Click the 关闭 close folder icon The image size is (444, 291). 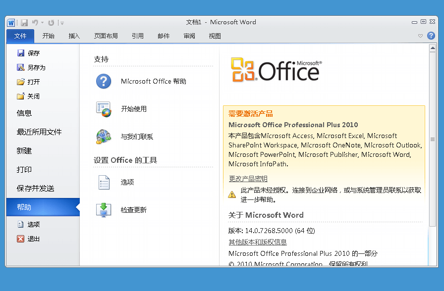[21, 96]
